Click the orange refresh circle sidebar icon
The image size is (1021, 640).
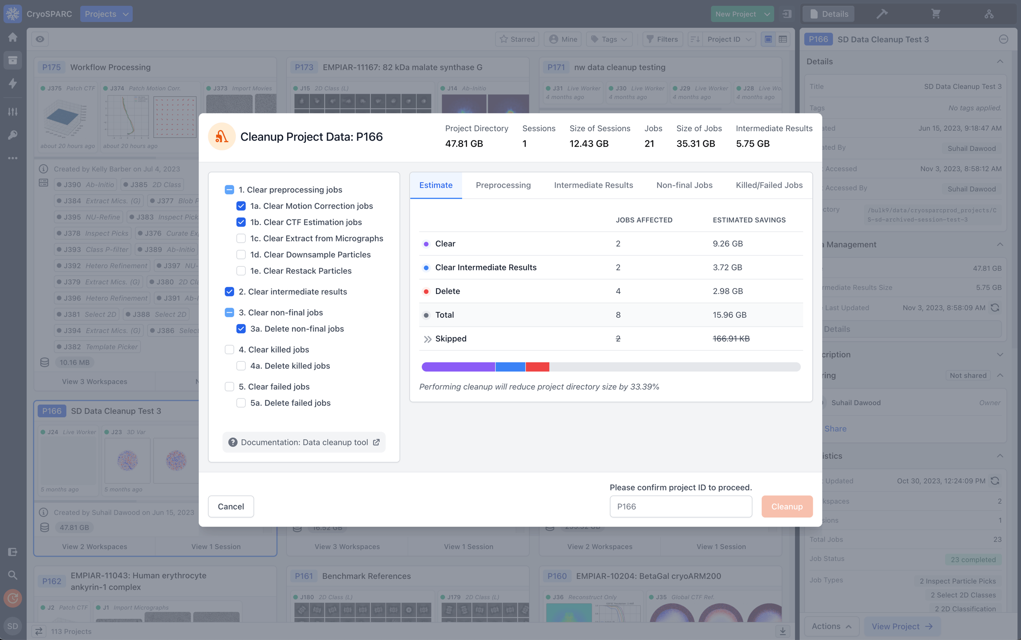click(x=12, y=598)
